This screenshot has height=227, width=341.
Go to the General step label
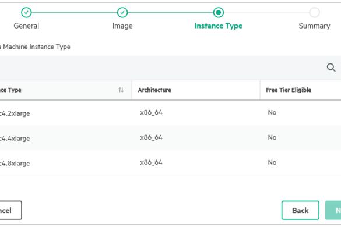26,26
